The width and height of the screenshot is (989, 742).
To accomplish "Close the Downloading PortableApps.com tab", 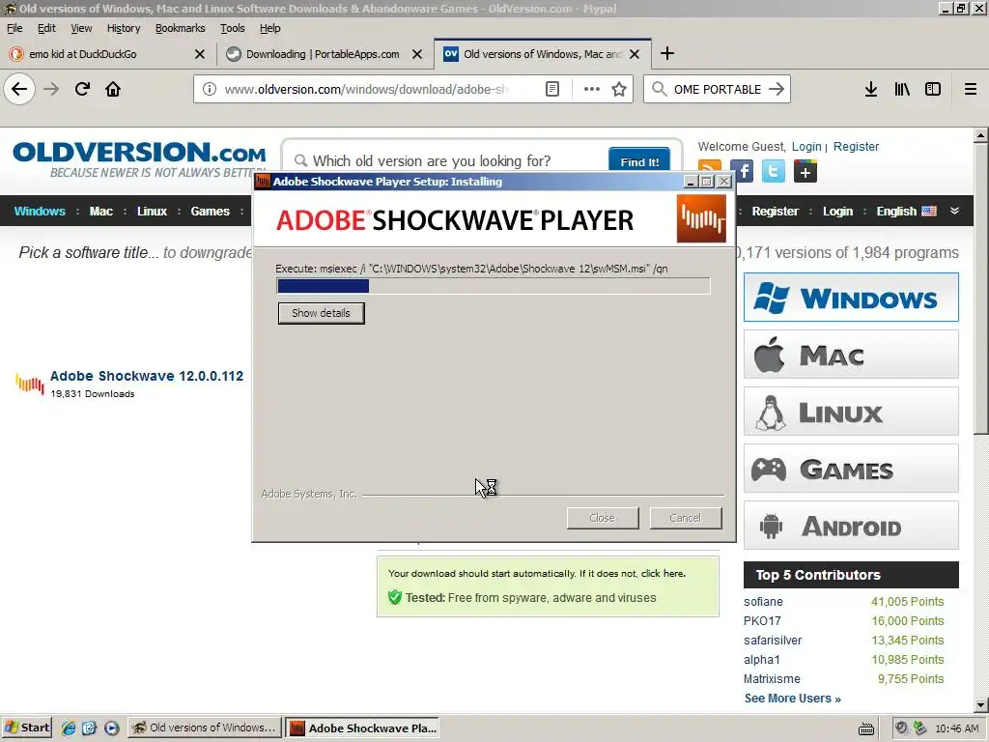I will 417,54.
